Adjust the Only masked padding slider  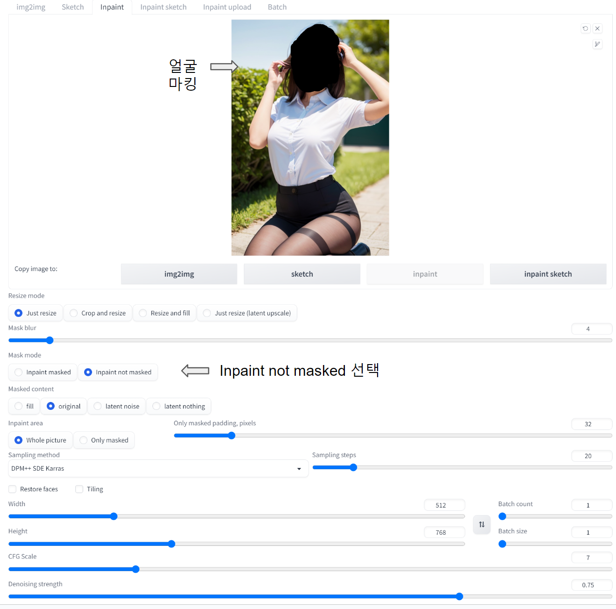(393, 436)
